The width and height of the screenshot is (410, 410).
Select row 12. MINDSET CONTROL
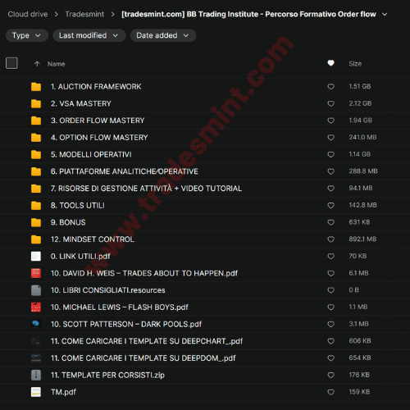(205, 239)
